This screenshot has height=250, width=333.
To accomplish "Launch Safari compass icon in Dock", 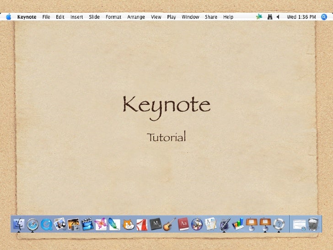I will (x=32, y=224).
